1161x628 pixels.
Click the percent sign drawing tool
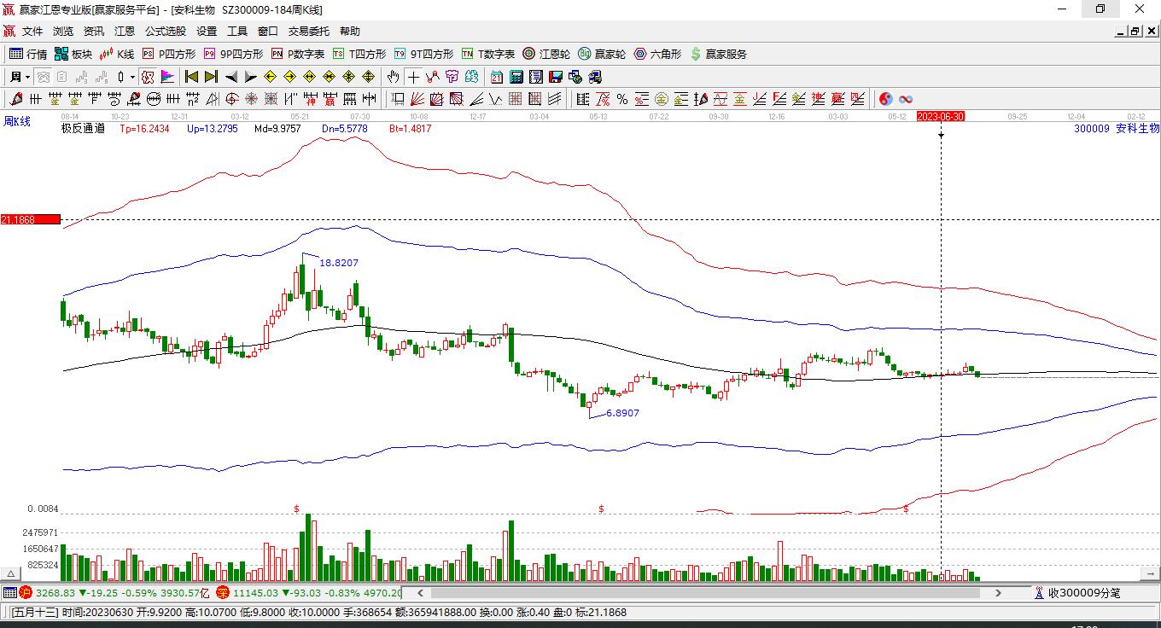click(622, 99)
